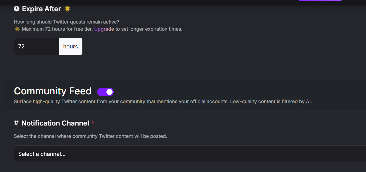
Task: Click the premium sparkle icon next to Expire After
Action: (x=67, y=8)
